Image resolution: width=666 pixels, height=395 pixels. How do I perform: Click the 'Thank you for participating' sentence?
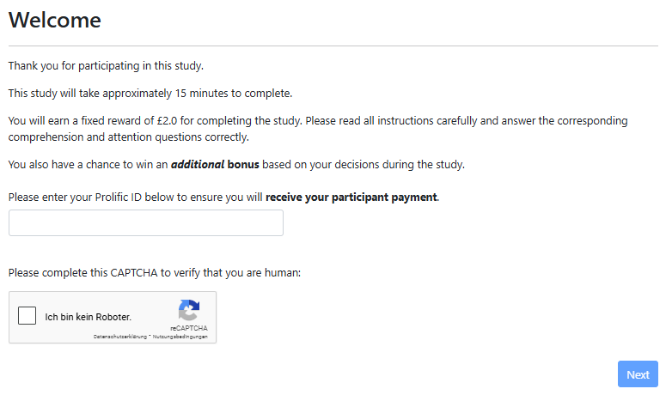pyautogui.click(x=106, y=65)
